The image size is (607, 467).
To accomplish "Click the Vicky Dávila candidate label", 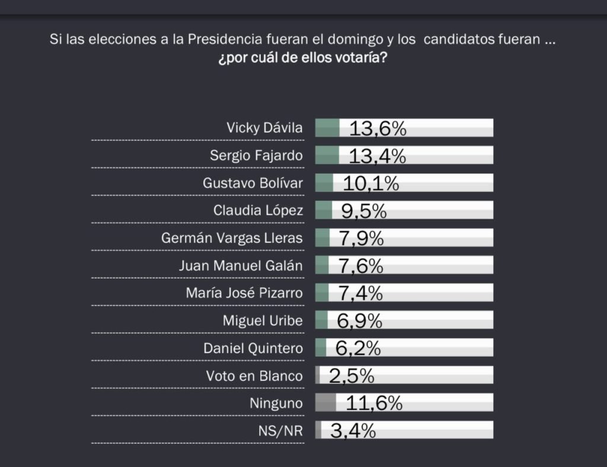I will click(264, 127).
